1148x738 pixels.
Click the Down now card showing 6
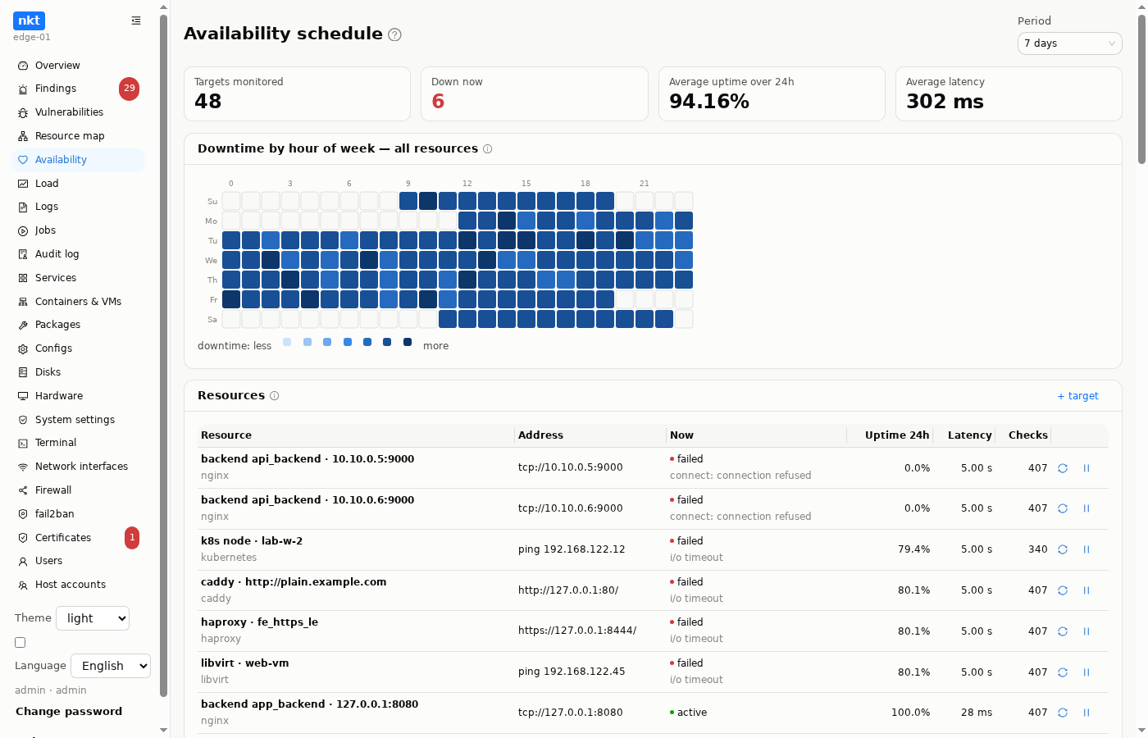[x=534, y=94]
